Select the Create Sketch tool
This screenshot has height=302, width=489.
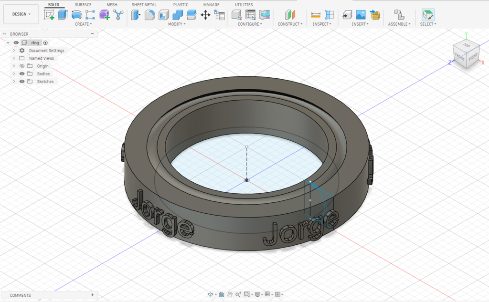pos(49,15)
